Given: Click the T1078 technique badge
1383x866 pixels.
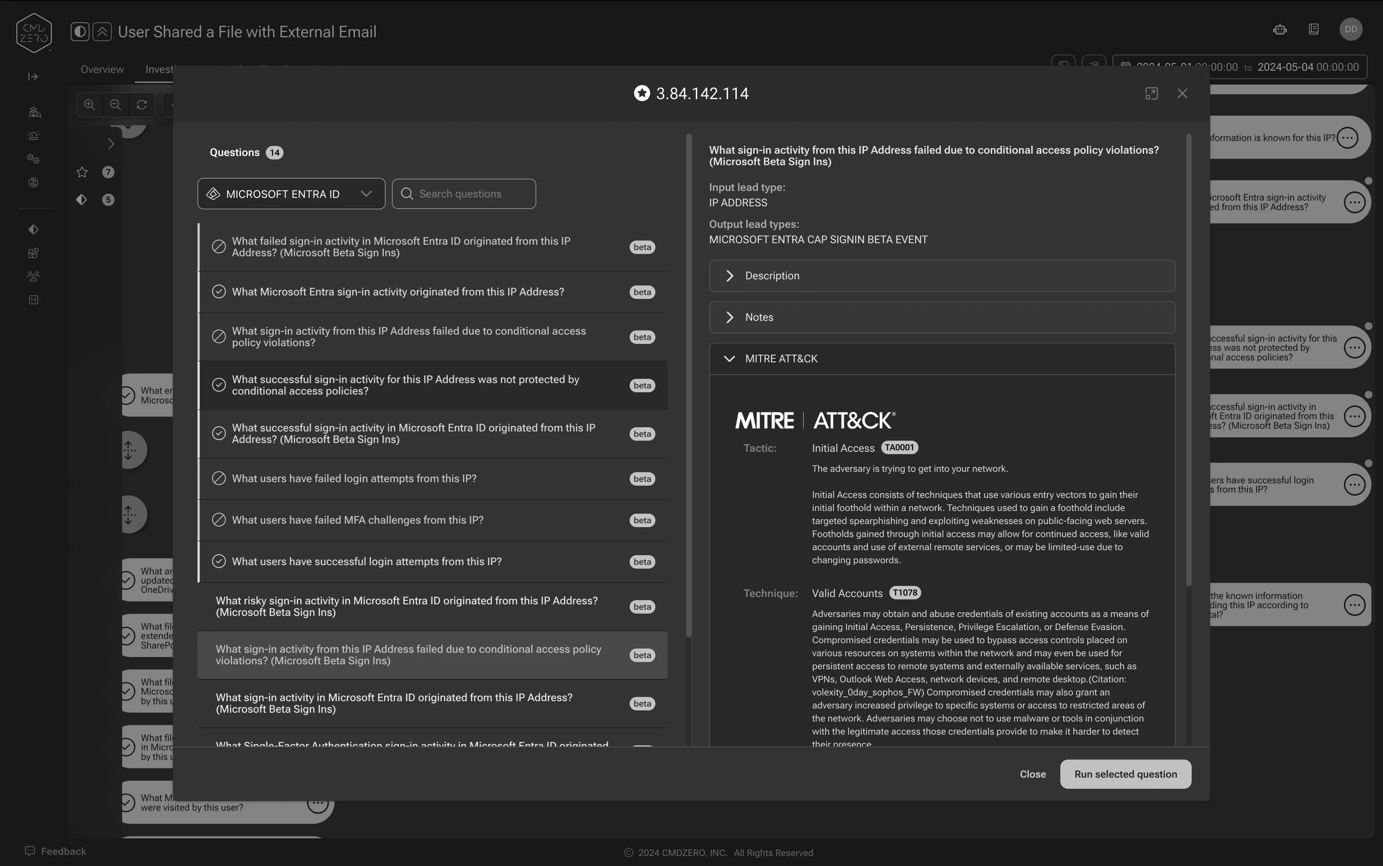Looking at the screenshot, I should 905,593.
